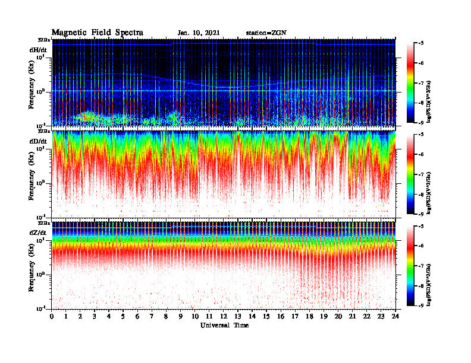Click hour "15" on Universal Time axis
471x363 pixels.
click(266, 316)
